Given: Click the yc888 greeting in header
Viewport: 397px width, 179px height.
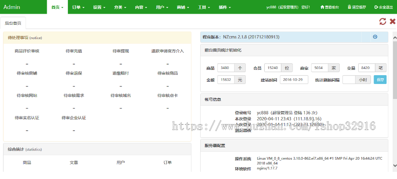Looking at the screenshot, I should click(288, 7).
